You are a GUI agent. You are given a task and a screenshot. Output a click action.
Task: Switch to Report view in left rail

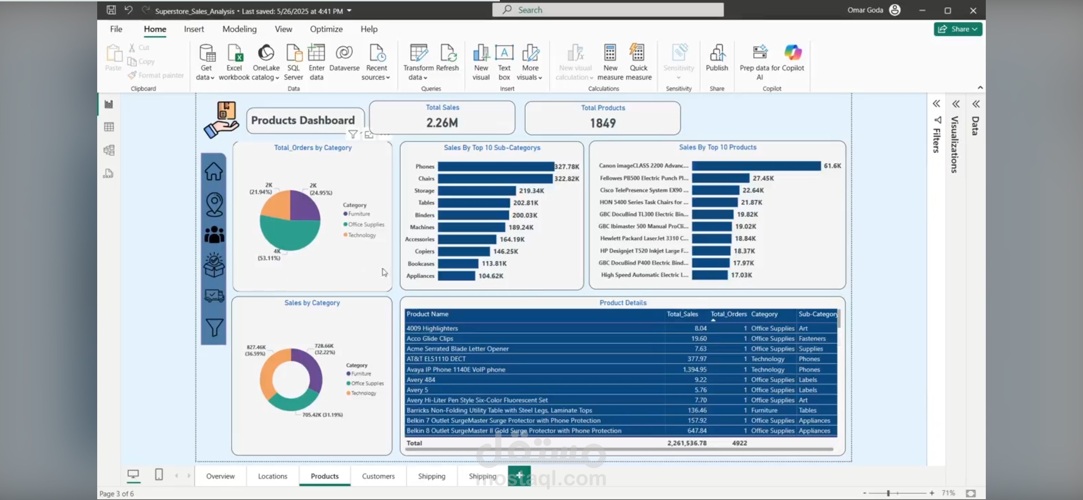(109, 104)
